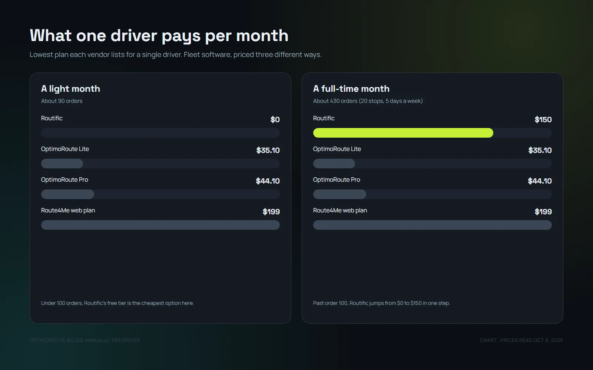Click the $0 Routific price
The image size is (593, 370).
click(x=275, y=120)
